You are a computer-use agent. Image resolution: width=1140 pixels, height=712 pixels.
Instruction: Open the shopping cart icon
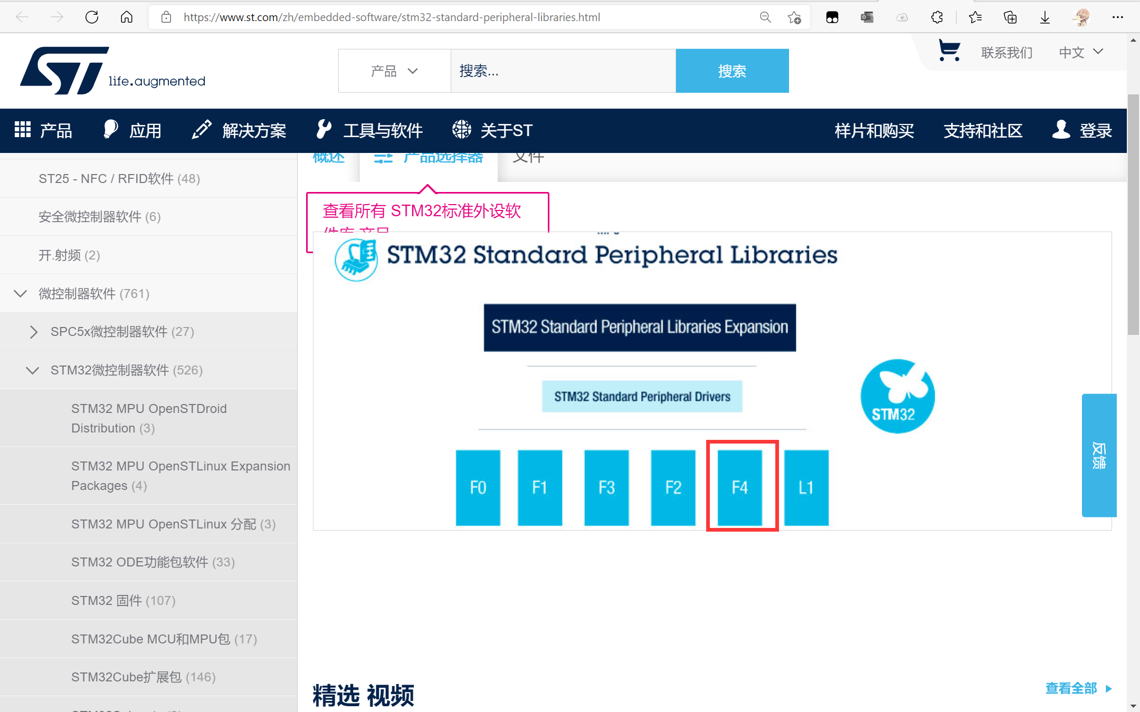[x=948, y=51]
